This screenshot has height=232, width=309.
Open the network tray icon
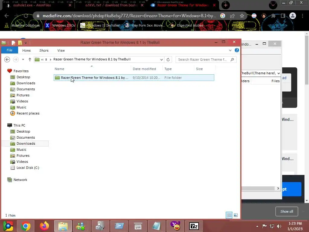coord(272,226)
